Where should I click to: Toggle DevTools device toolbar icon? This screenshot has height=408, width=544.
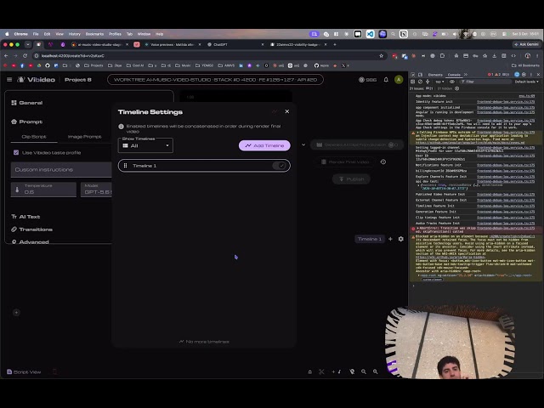click(x=420, y=75)
